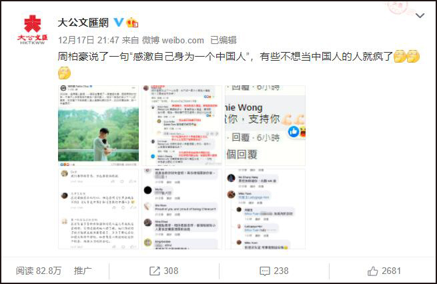
Task: Open bottom-right thumbnail of threaded replies
Action: (x=265, y=209)
